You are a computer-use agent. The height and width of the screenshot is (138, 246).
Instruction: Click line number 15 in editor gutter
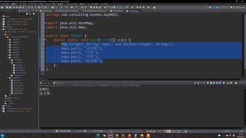(43, 74)
